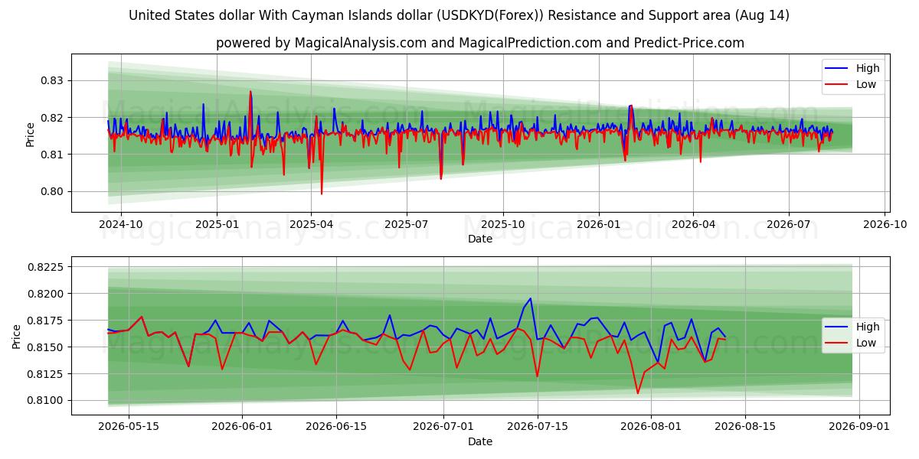The width and height of the screenshot is (919, 459).
Task: Click 'Low' in the top chart legend
Action: pyautogui.click(x=866, y=84)
